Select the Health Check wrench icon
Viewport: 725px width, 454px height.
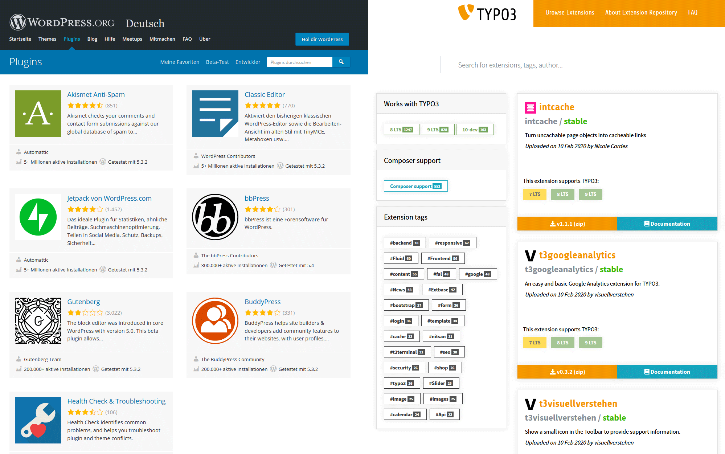coord(38,420)
